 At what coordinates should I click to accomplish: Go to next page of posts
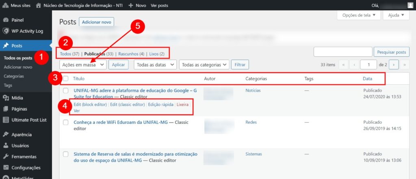pos(394,64)
